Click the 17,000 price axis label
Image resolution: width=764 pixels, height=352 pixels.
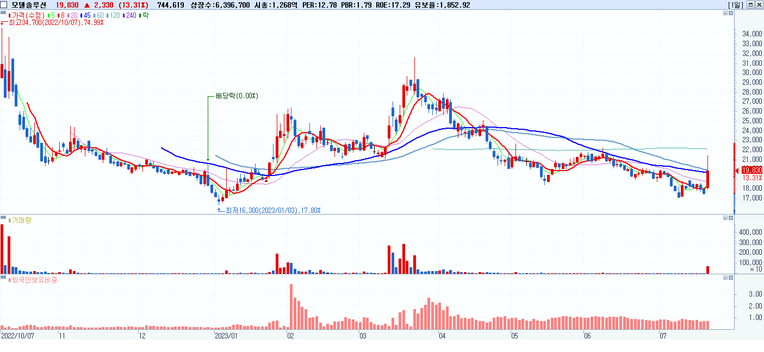click(751, 198)
